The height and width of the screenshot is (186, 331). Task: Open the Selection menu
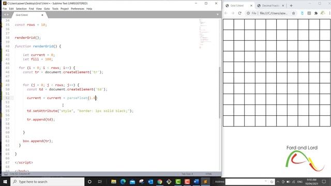pyautogui.click(x=21, y=9)
